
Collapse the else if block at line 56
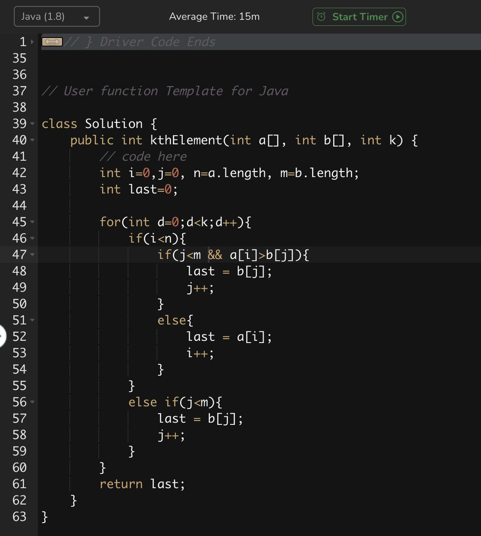pyautogui.click(x=33, y=402)
